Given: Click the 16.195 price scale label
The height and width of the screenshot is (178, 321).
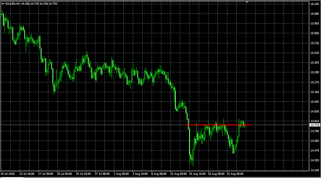Looking at the screenshot, I should tap(315, 4).
